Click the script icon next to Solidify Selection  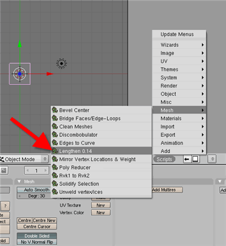(x=55, y=184)
